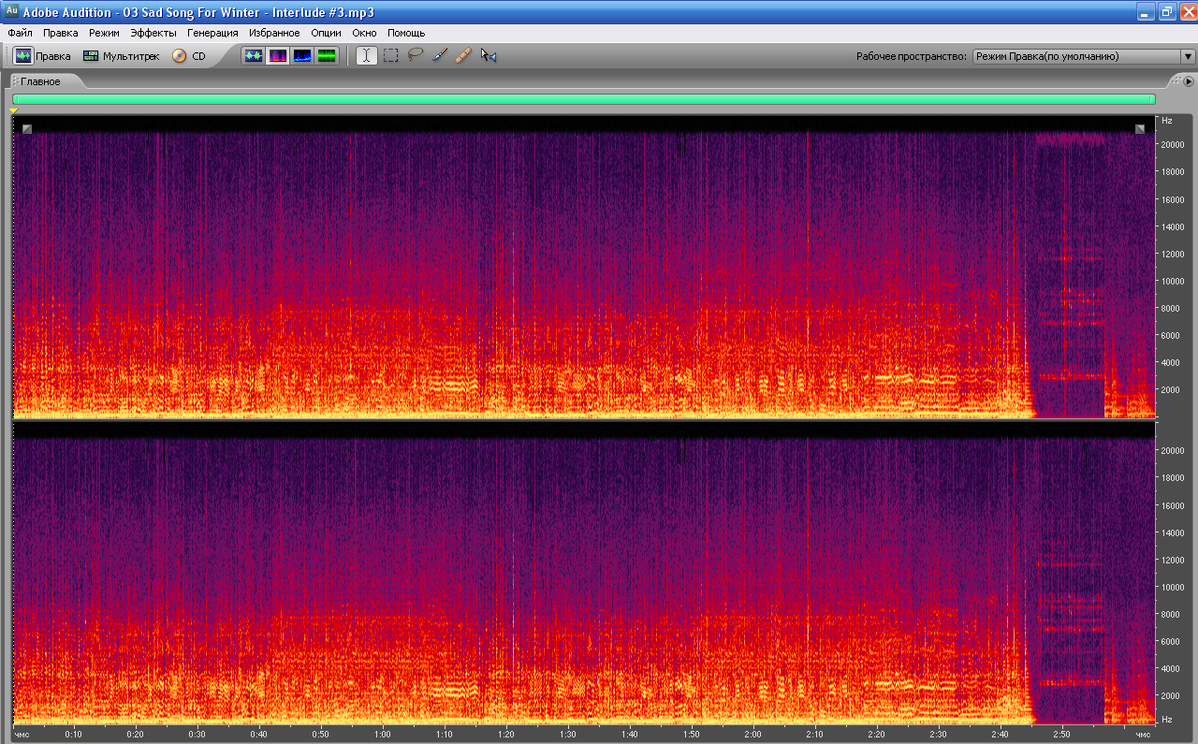The width and height of the screenshot is (1198, 744).
Task: Select Spectral Phase display icon
Action: [327, 56]
